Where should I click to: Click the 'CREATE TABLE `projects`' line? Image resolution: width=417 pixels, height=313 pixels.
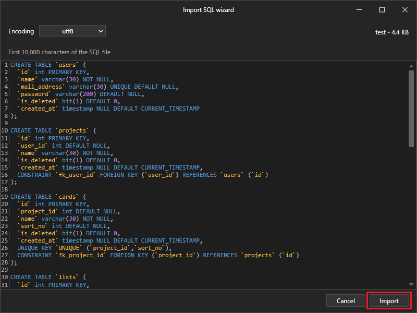[x=53, y=131]
